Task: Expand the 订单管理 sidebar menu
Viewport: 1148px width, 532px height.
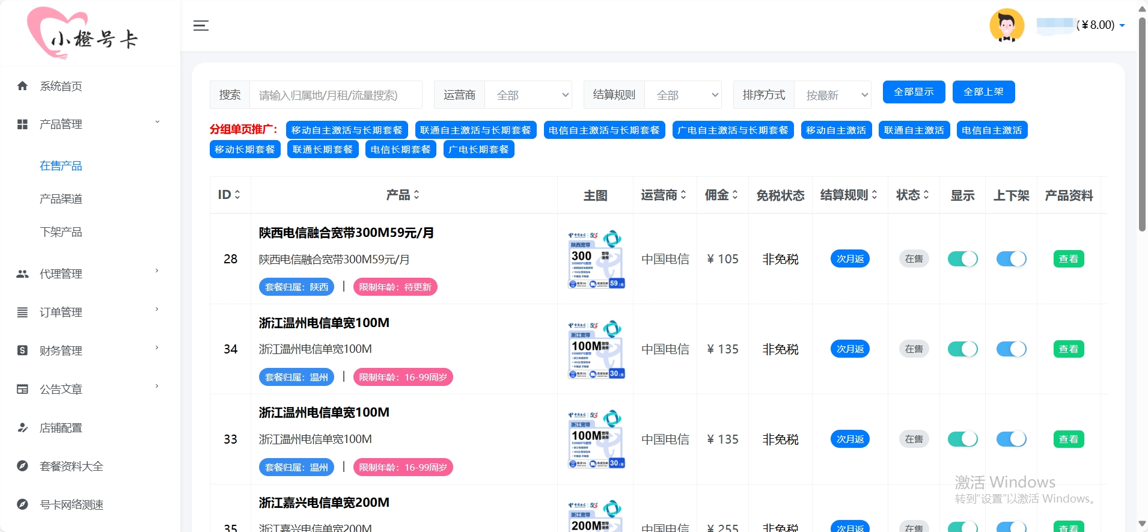Action: pos(157,310)
